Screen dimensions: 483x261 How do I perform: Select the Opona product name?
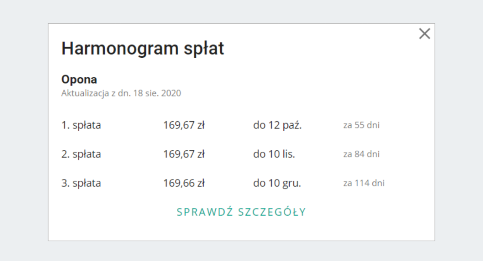[x=79, y=79]
